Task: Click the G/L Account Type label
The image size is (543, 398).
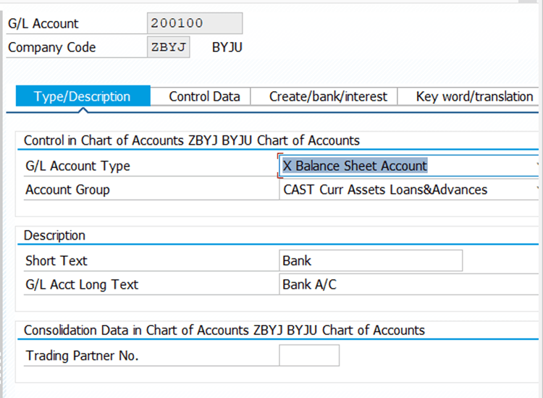Action: pyautogui.click(x=77, y=166)
